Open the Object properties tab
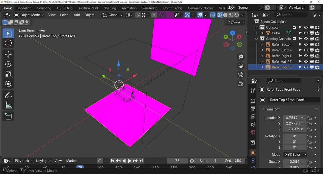The width and height of the screenshot is (323, 174). [253, 153]
